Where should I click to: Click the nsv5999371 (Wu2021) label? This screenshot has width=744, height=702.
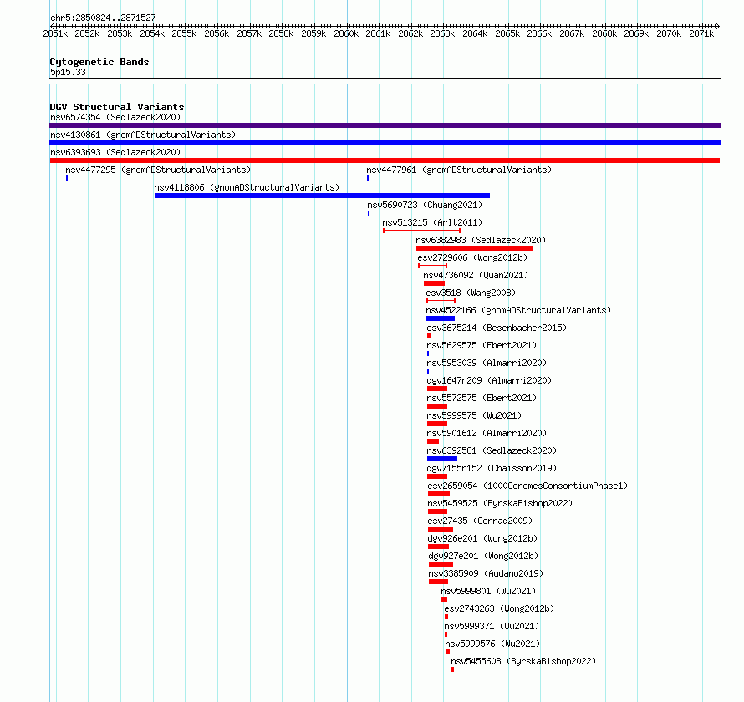point(492,626)
